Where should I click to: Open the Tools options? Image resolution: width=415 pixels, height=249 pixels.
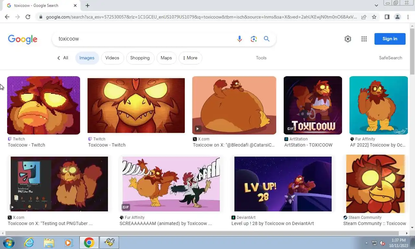(261, 58)
